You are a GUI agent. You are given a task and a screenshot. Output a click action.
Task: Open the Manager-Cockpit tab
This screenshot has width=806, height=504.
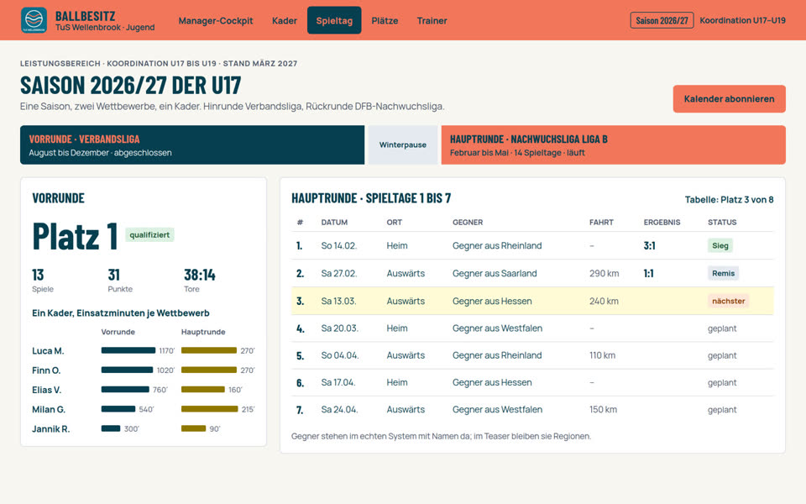click(x=216, y=20)
